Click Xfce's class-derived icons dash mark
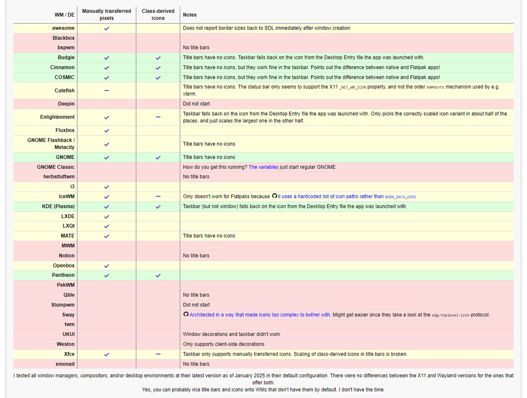The width and height of the screenshot is (527, 398). [158, 354]
